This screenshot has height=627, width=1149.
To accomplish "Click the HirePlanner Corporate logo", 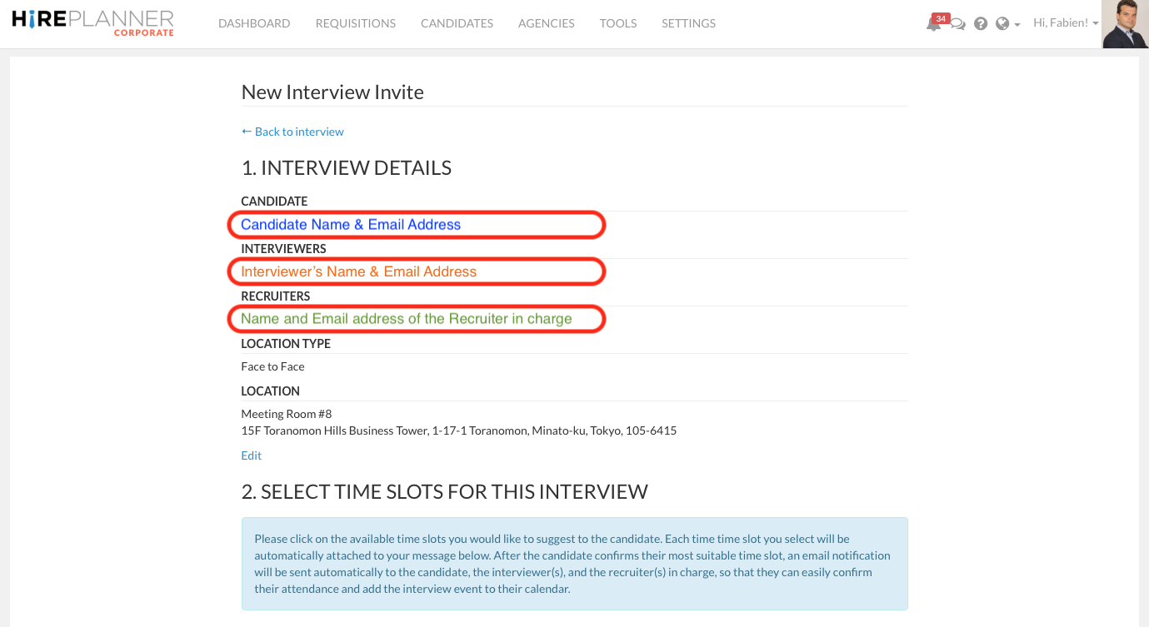I will [x=93, y=22].
